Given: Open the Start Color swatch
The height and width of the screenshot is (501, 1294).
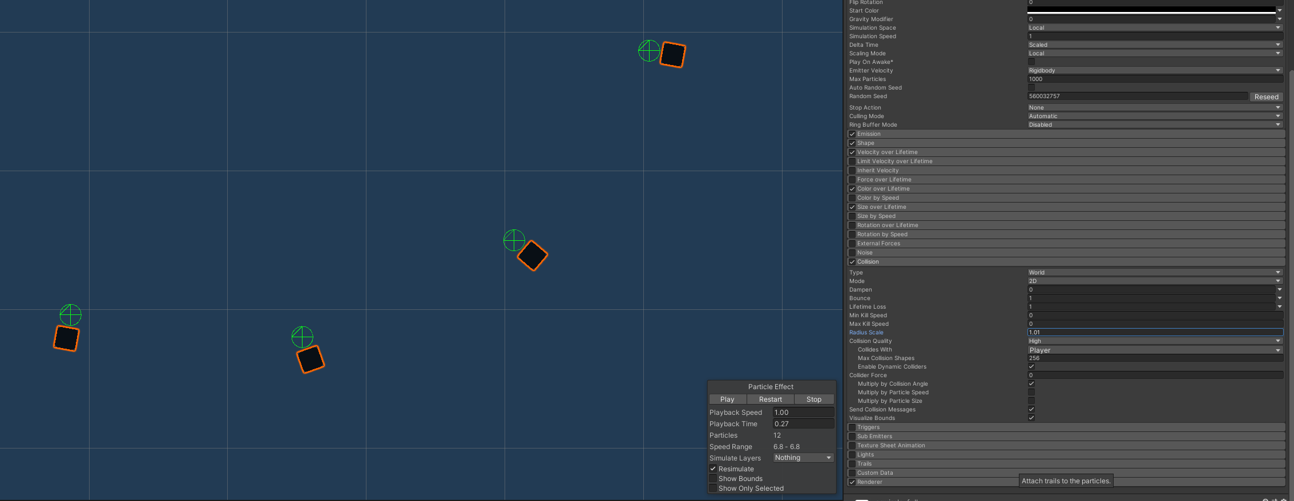Looking at the screenshot, I should coord(1150,10).
